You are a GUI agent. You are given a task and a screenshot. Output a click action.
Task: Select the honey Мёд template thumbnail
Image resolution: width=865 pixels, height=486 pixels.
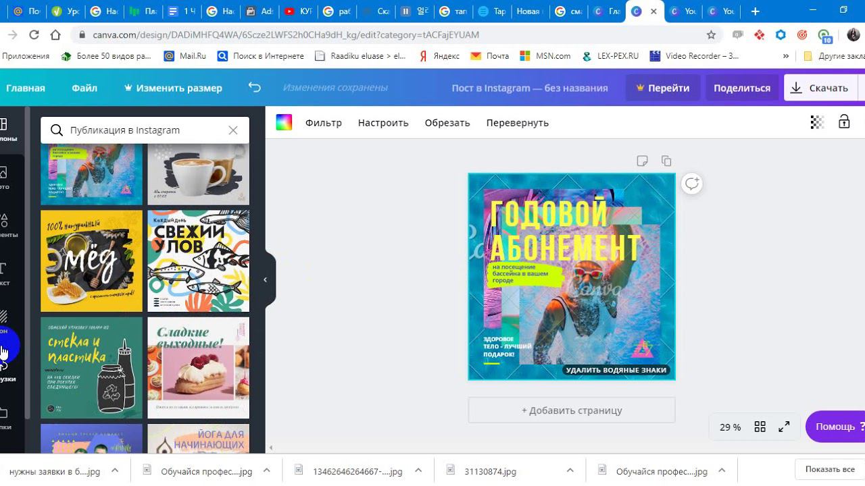pyautogui.click(x=91, y=261)
